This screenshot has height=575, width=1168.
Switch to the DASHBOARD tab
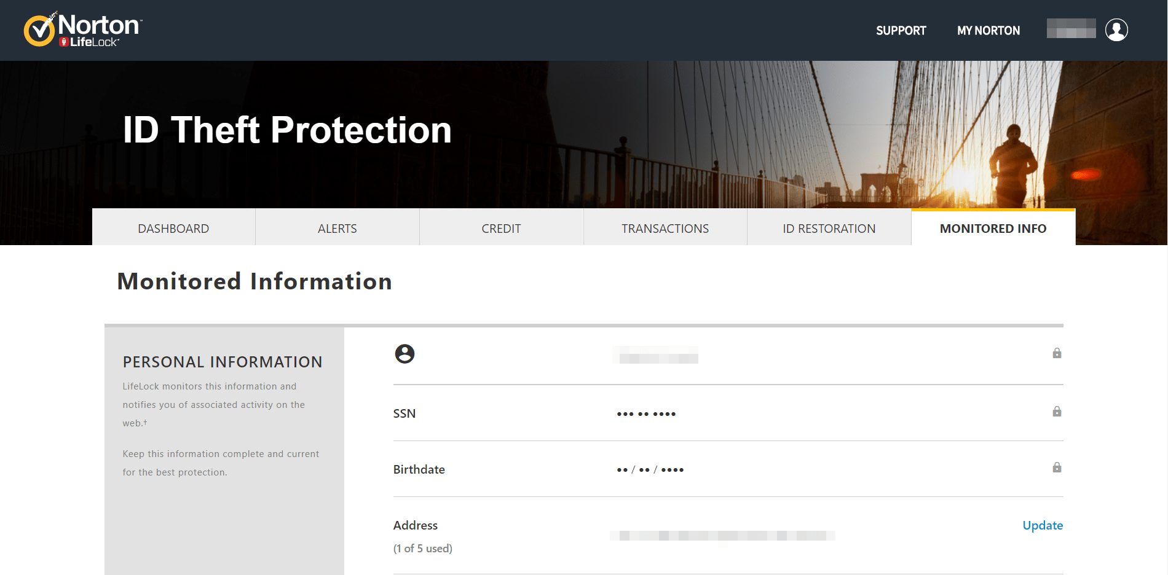(173, 228)
